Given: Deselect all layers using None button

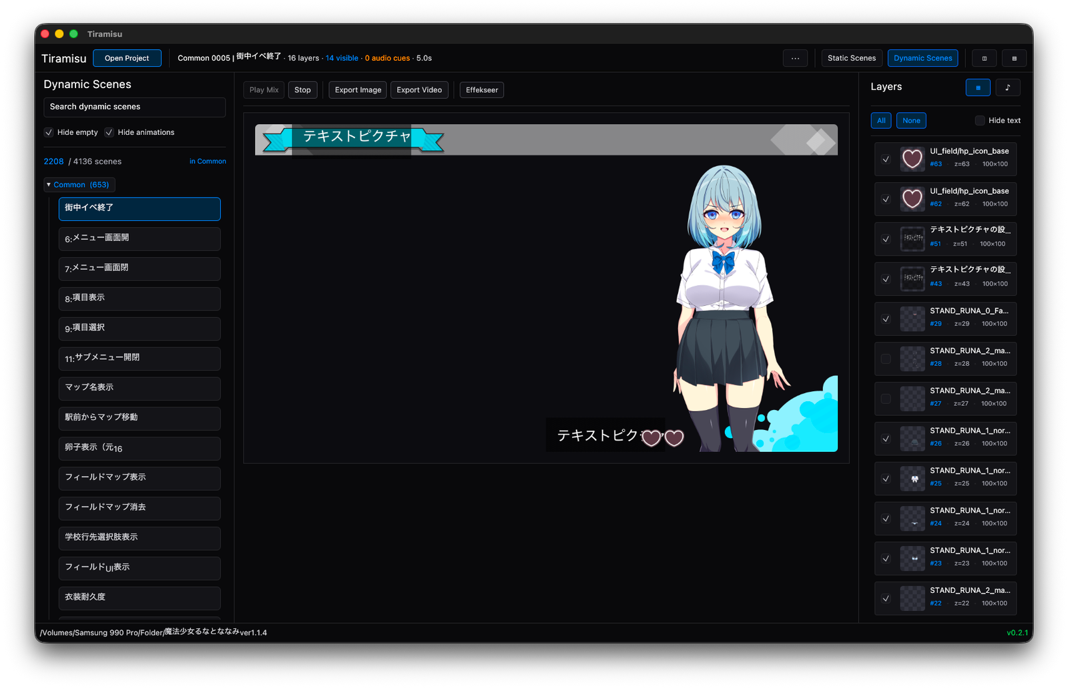Looking at the screenshot, I should (x=911, y=120).
